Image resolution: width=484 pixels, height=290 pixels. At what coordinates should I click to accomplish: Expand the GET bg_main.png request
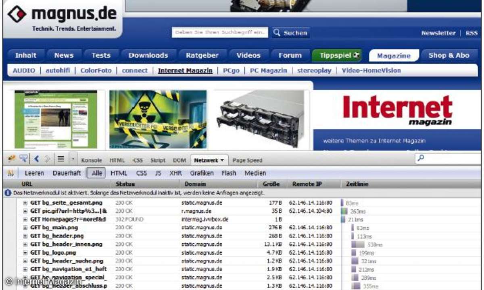click(x=25, y=228)
